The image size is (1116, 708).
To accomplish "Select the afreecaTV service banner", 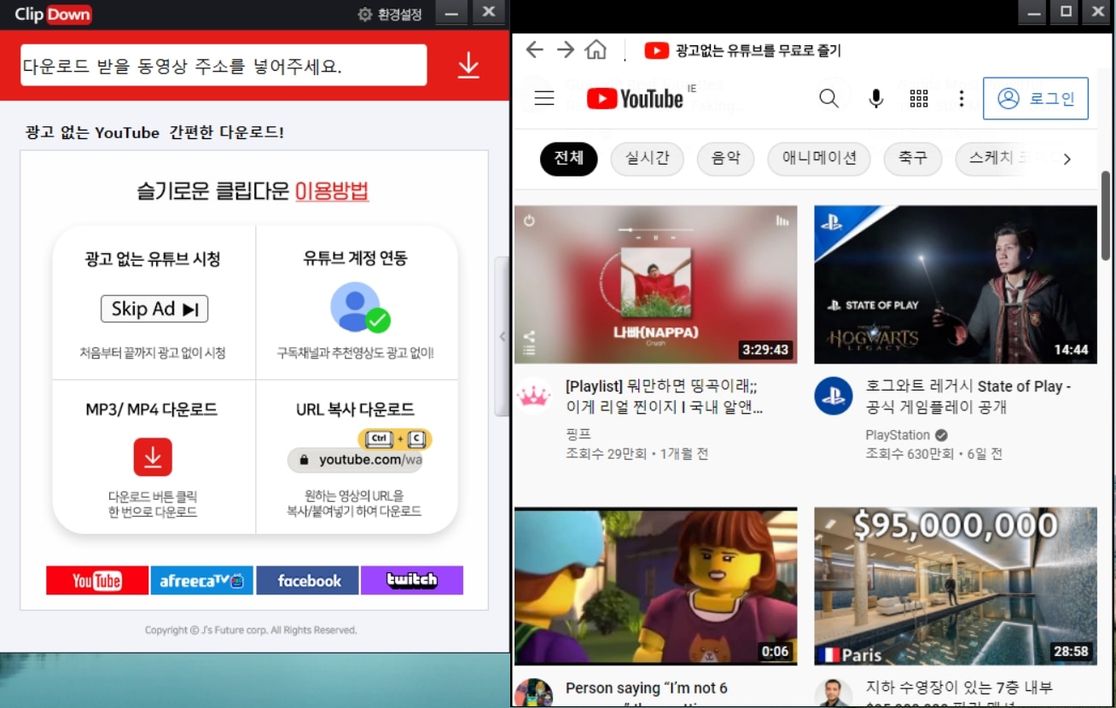I will (x=201, y=580).
